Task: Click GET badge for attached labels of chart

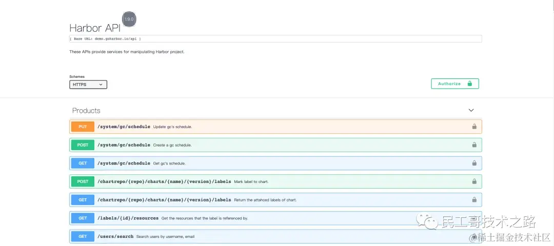Action: (83, 200)
